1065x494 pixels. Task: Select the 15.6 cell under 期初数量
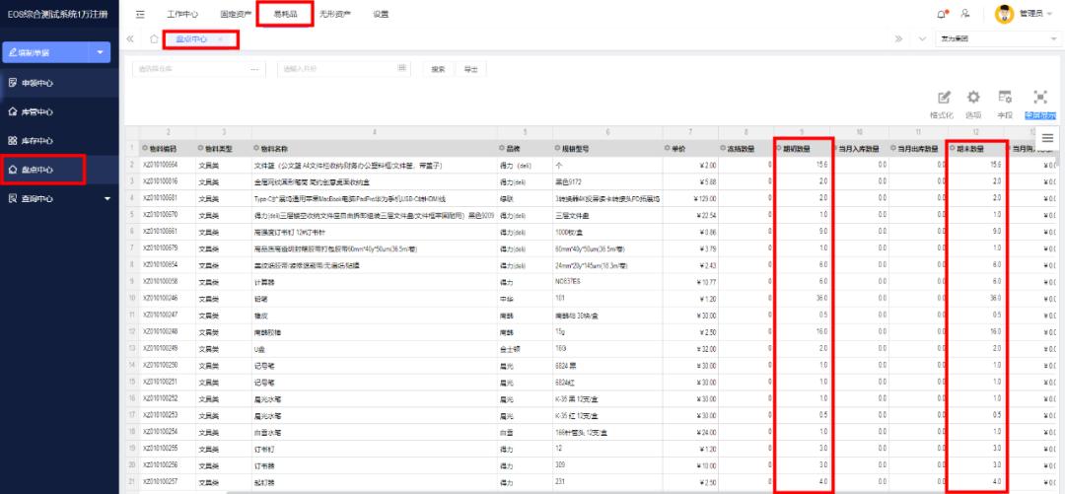tap(802, 165)
